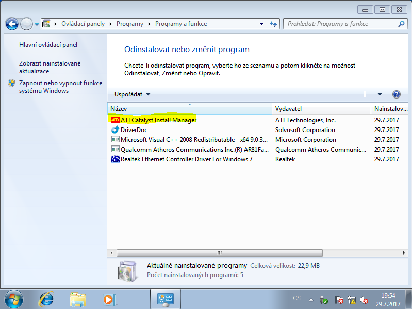Launch Windows Media Player from taskbar

pos(109,300)
